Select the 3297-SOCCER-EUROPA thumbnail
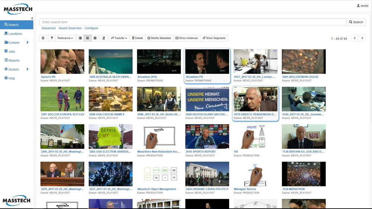372x209 pixels. click(x=62, y=99)
